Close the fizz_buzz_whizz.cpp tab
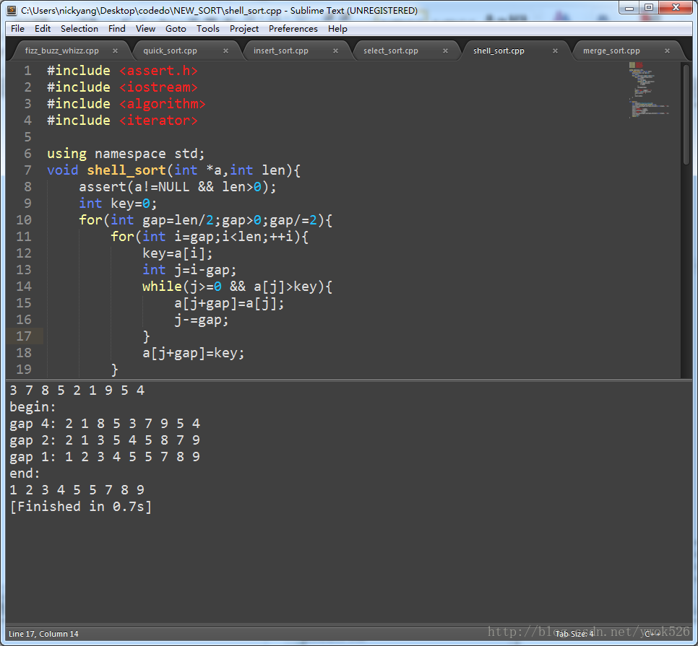The image size is (698, 646). click(116, 51)
